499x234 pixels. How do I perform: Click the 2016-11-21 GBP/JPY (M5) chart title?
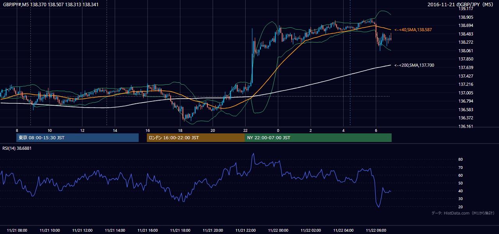coord(461,4)
